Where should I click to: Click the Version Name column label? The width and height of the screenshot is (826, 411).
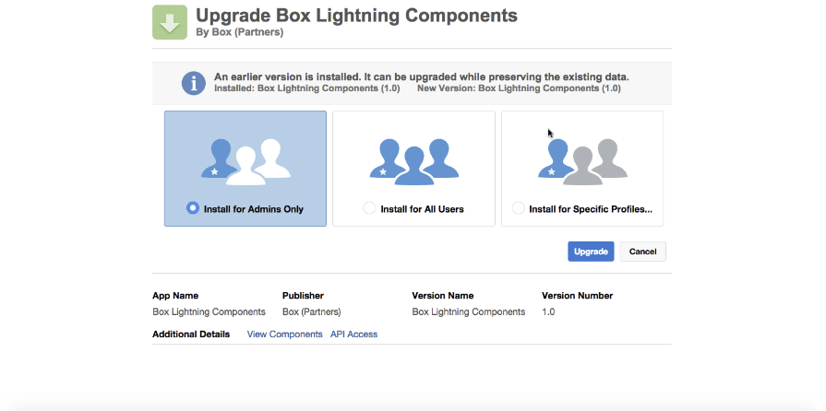(x=442, y=296)
